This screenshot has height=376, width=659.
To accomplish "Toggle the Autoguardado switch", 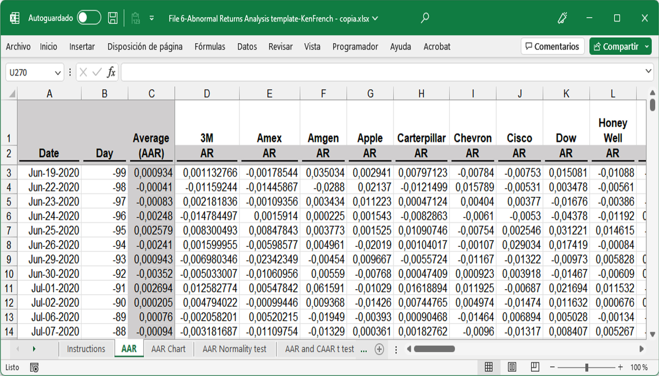I will pyautogui.click(x=89, y=18).
